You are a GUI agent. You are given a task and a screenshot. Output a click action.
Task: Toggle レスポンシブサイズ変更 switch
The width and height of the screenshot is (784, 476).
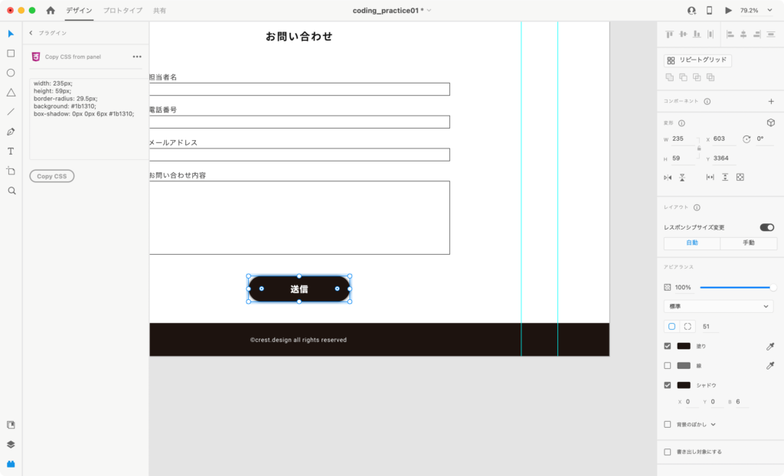(x=767, y=227)
